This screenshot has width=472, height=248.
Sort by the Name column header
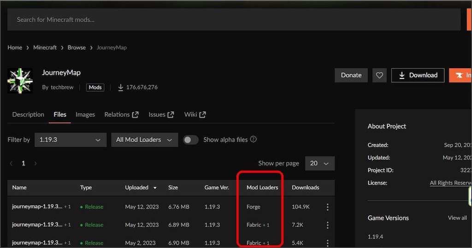click(x=19, y=188)
